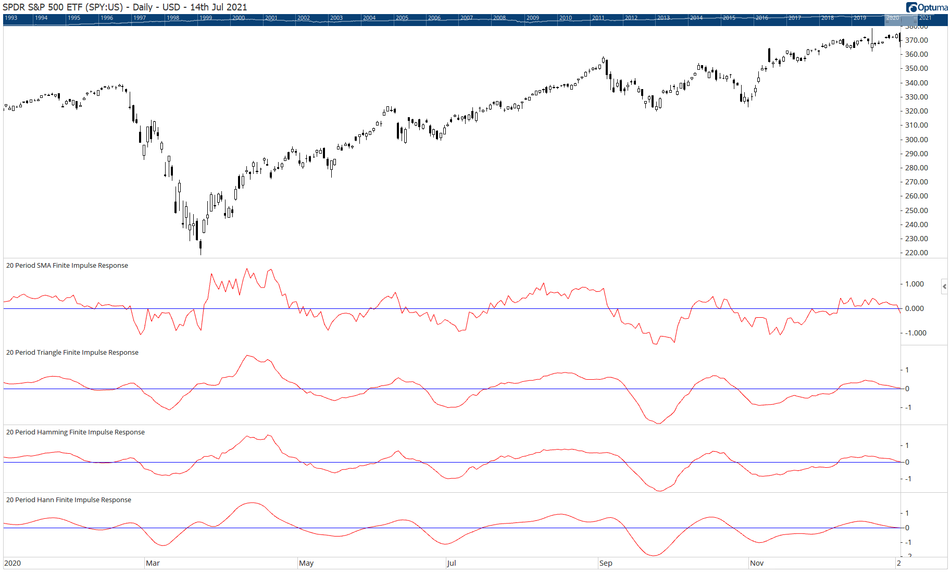Jump to 2019 in the timeline navigator
The height and width of the screenshot is (573, 951).
[860, 18]
